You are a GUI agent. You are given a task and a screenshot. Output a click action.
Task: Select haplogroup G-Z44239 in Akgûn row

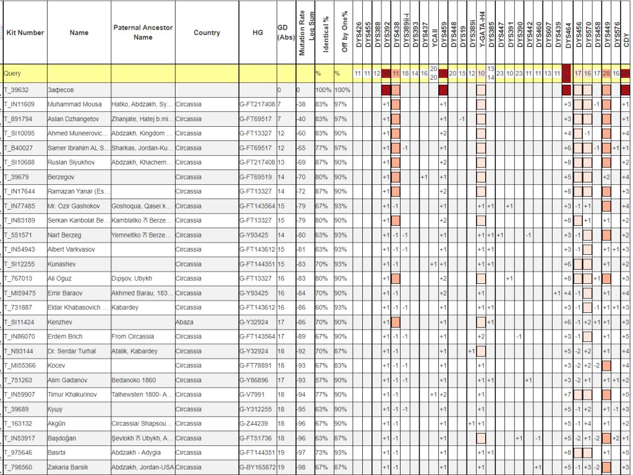(253, 424)
